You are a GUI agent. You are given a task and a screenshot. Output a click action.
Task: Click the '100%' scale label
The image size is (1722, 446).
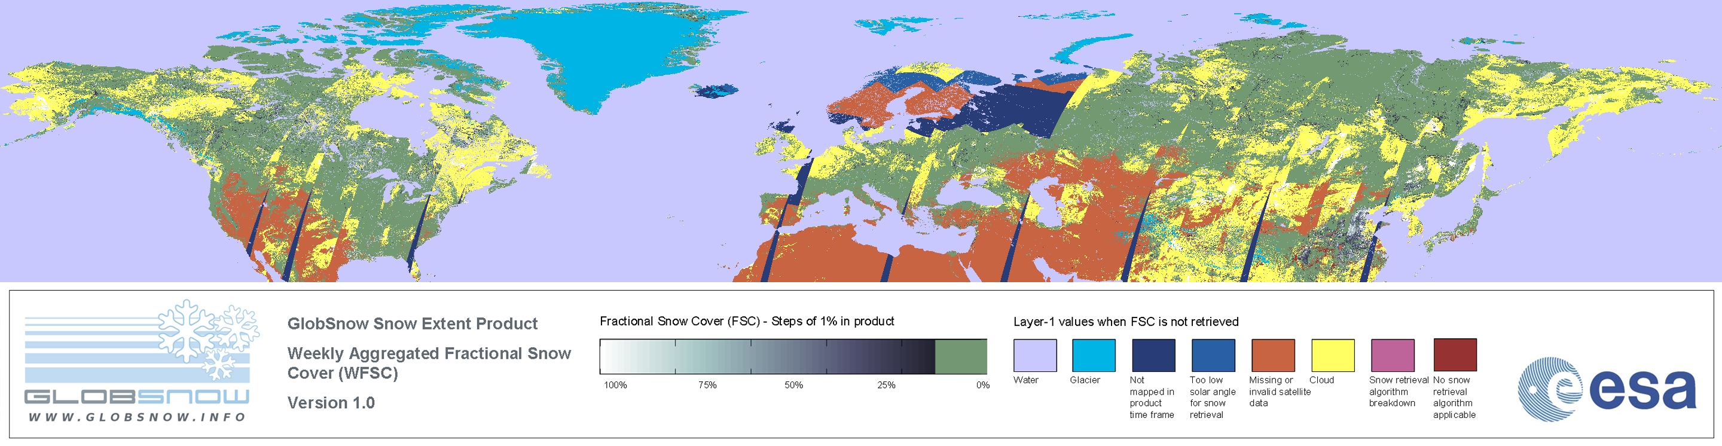coord(616,385)
